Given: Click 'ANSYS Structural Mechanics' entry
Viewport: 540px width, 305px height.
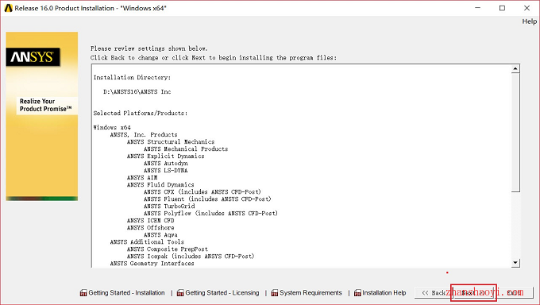Looking at the screenshot, I should coord(171,142).
